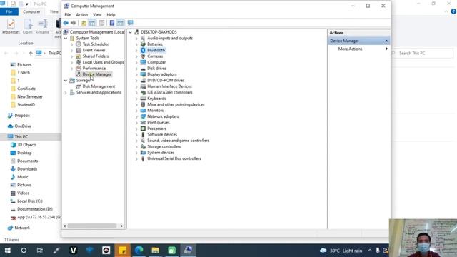
Task: Click the Performance icon
Action: point(79,69)
